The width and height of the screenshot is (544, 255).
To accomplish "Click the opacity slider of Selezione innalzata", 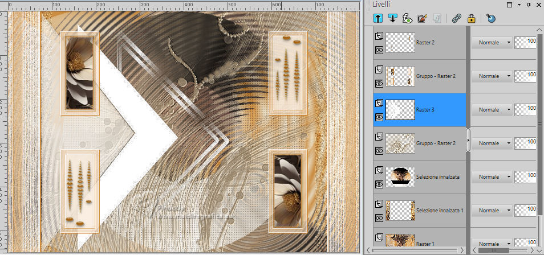I will point(526,177).
